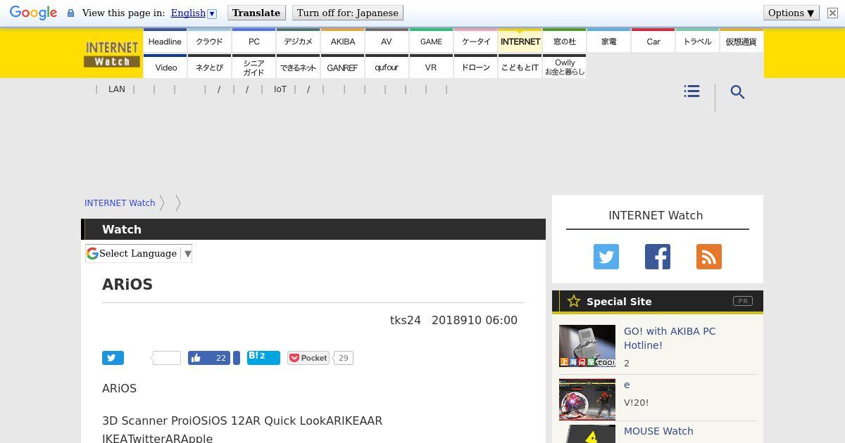This screenshot has width=845, height=443.
Task: Click the search magnifier icon
Action: tap(737, 92)
